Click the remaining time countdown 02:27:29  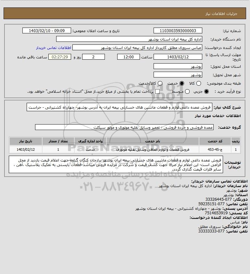pos(60,57)
